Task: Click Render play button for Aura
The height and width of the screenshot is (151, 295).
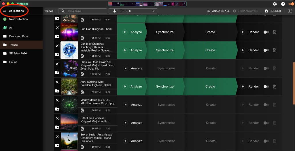Action: (243, 87)
